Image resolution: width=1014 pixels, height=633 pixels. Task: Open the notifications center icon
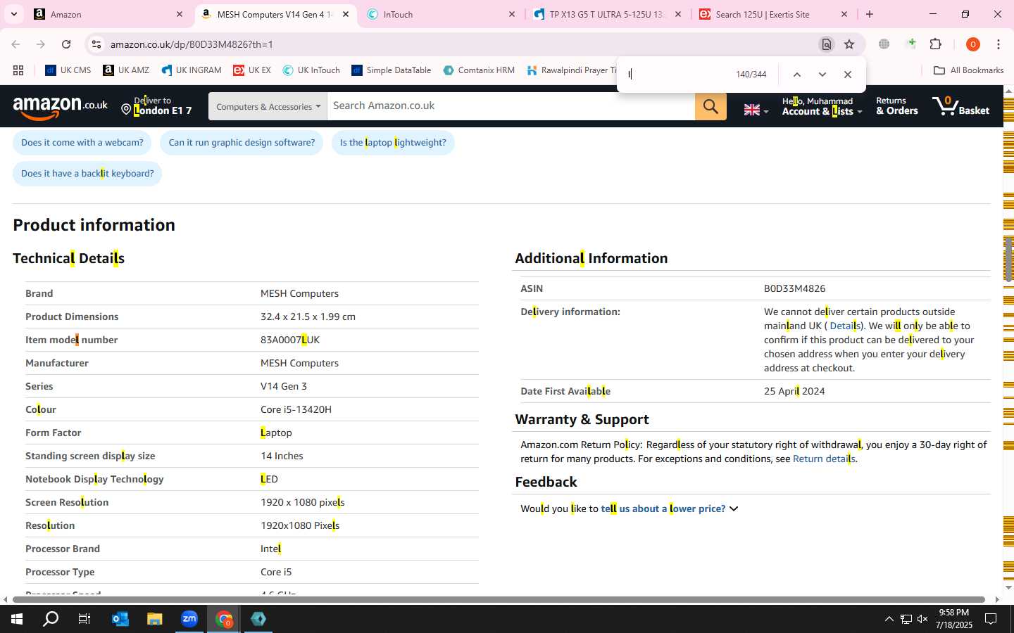coord(991,619)
